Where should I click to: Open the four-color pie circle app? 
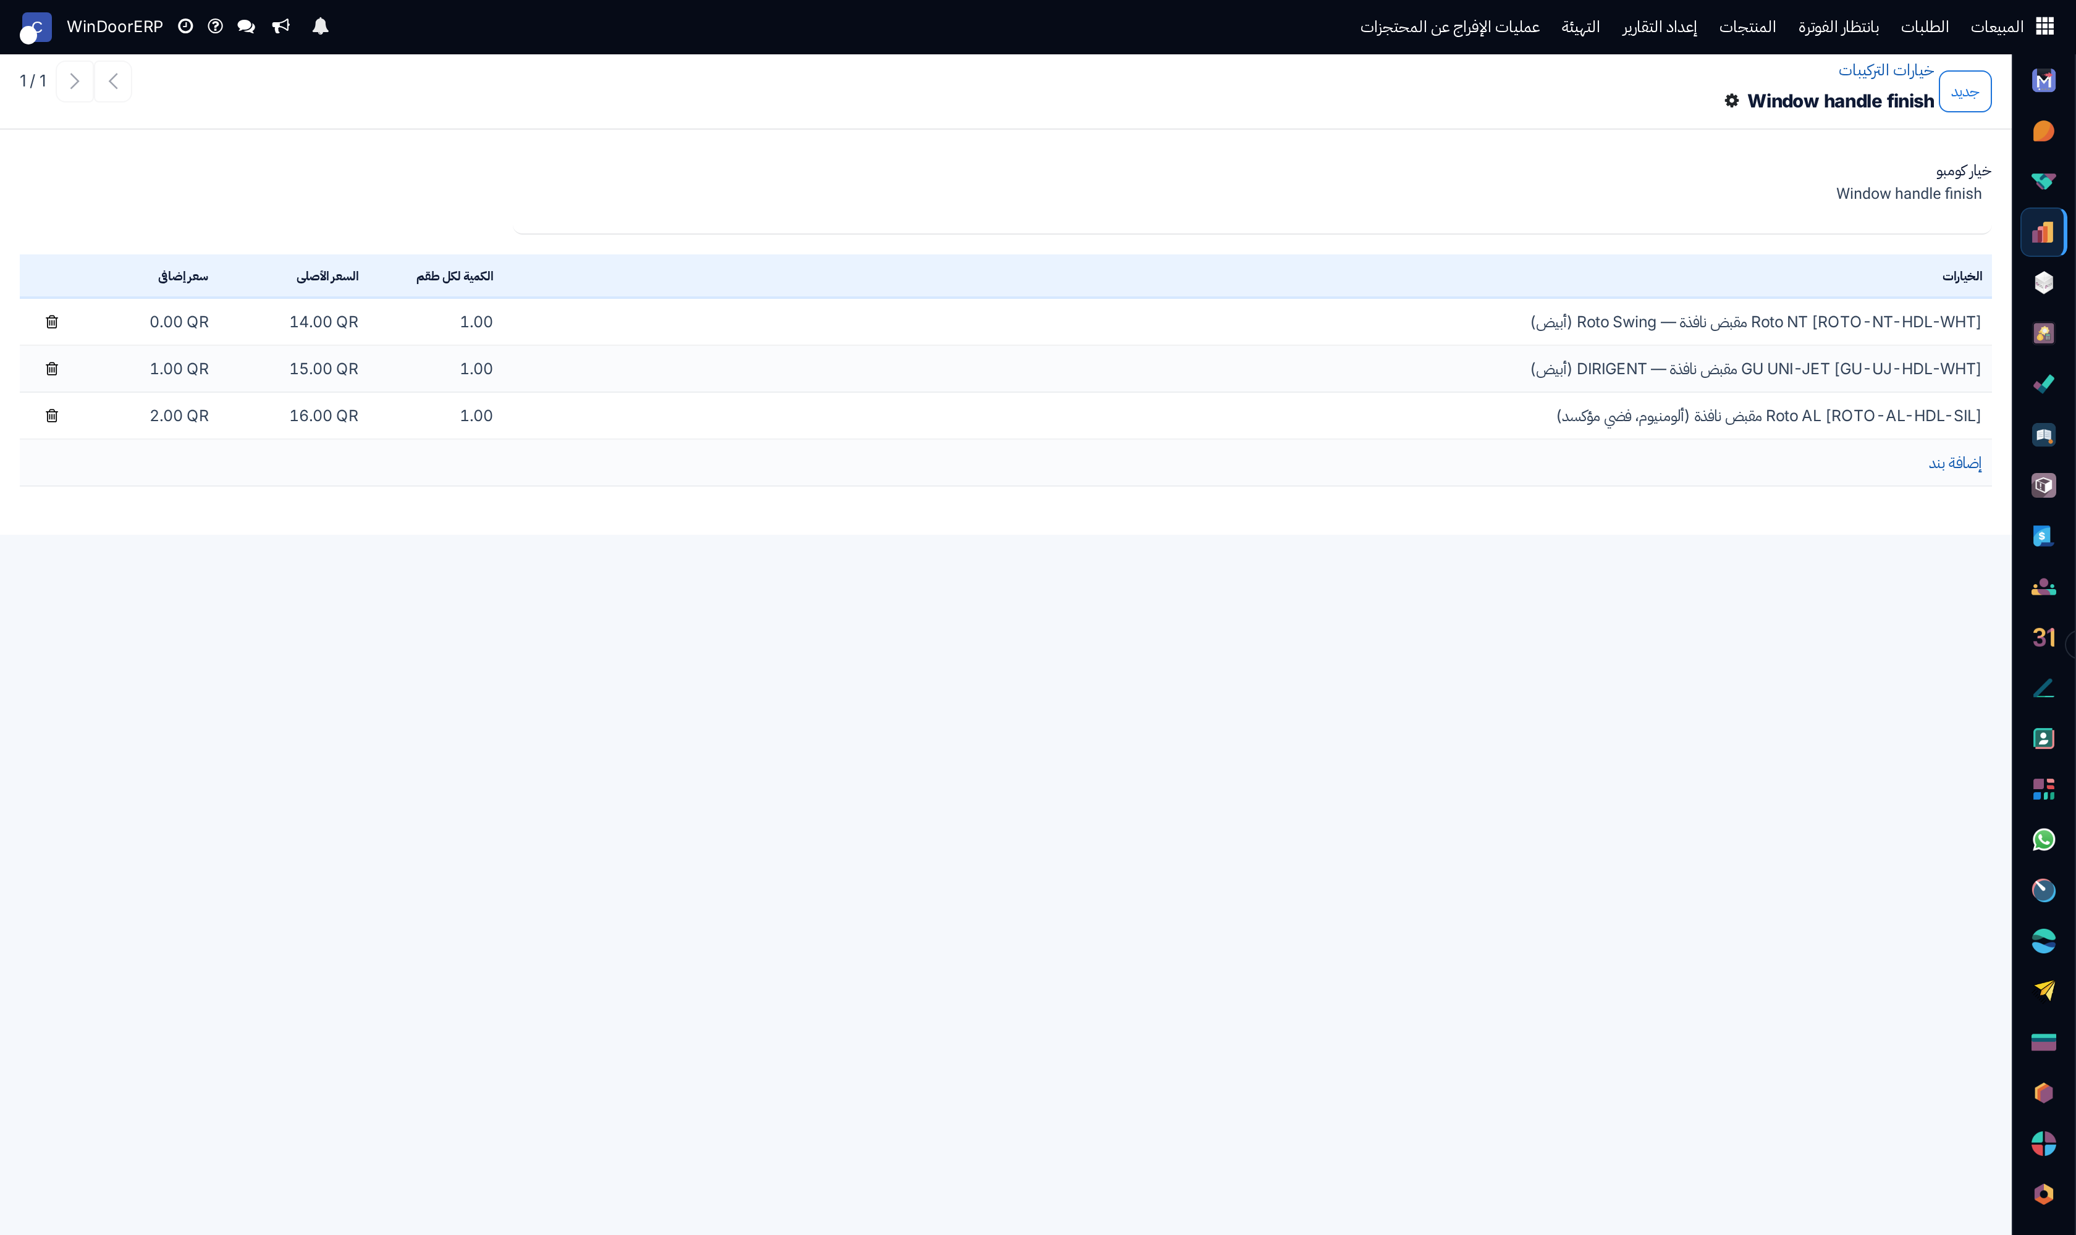tap(2043, 1144)
